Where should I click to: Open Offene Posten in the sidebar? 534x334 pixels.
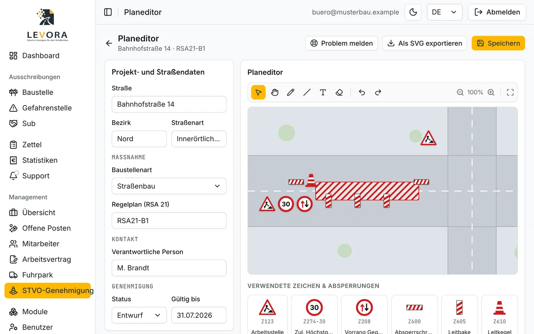click(48, 228)
